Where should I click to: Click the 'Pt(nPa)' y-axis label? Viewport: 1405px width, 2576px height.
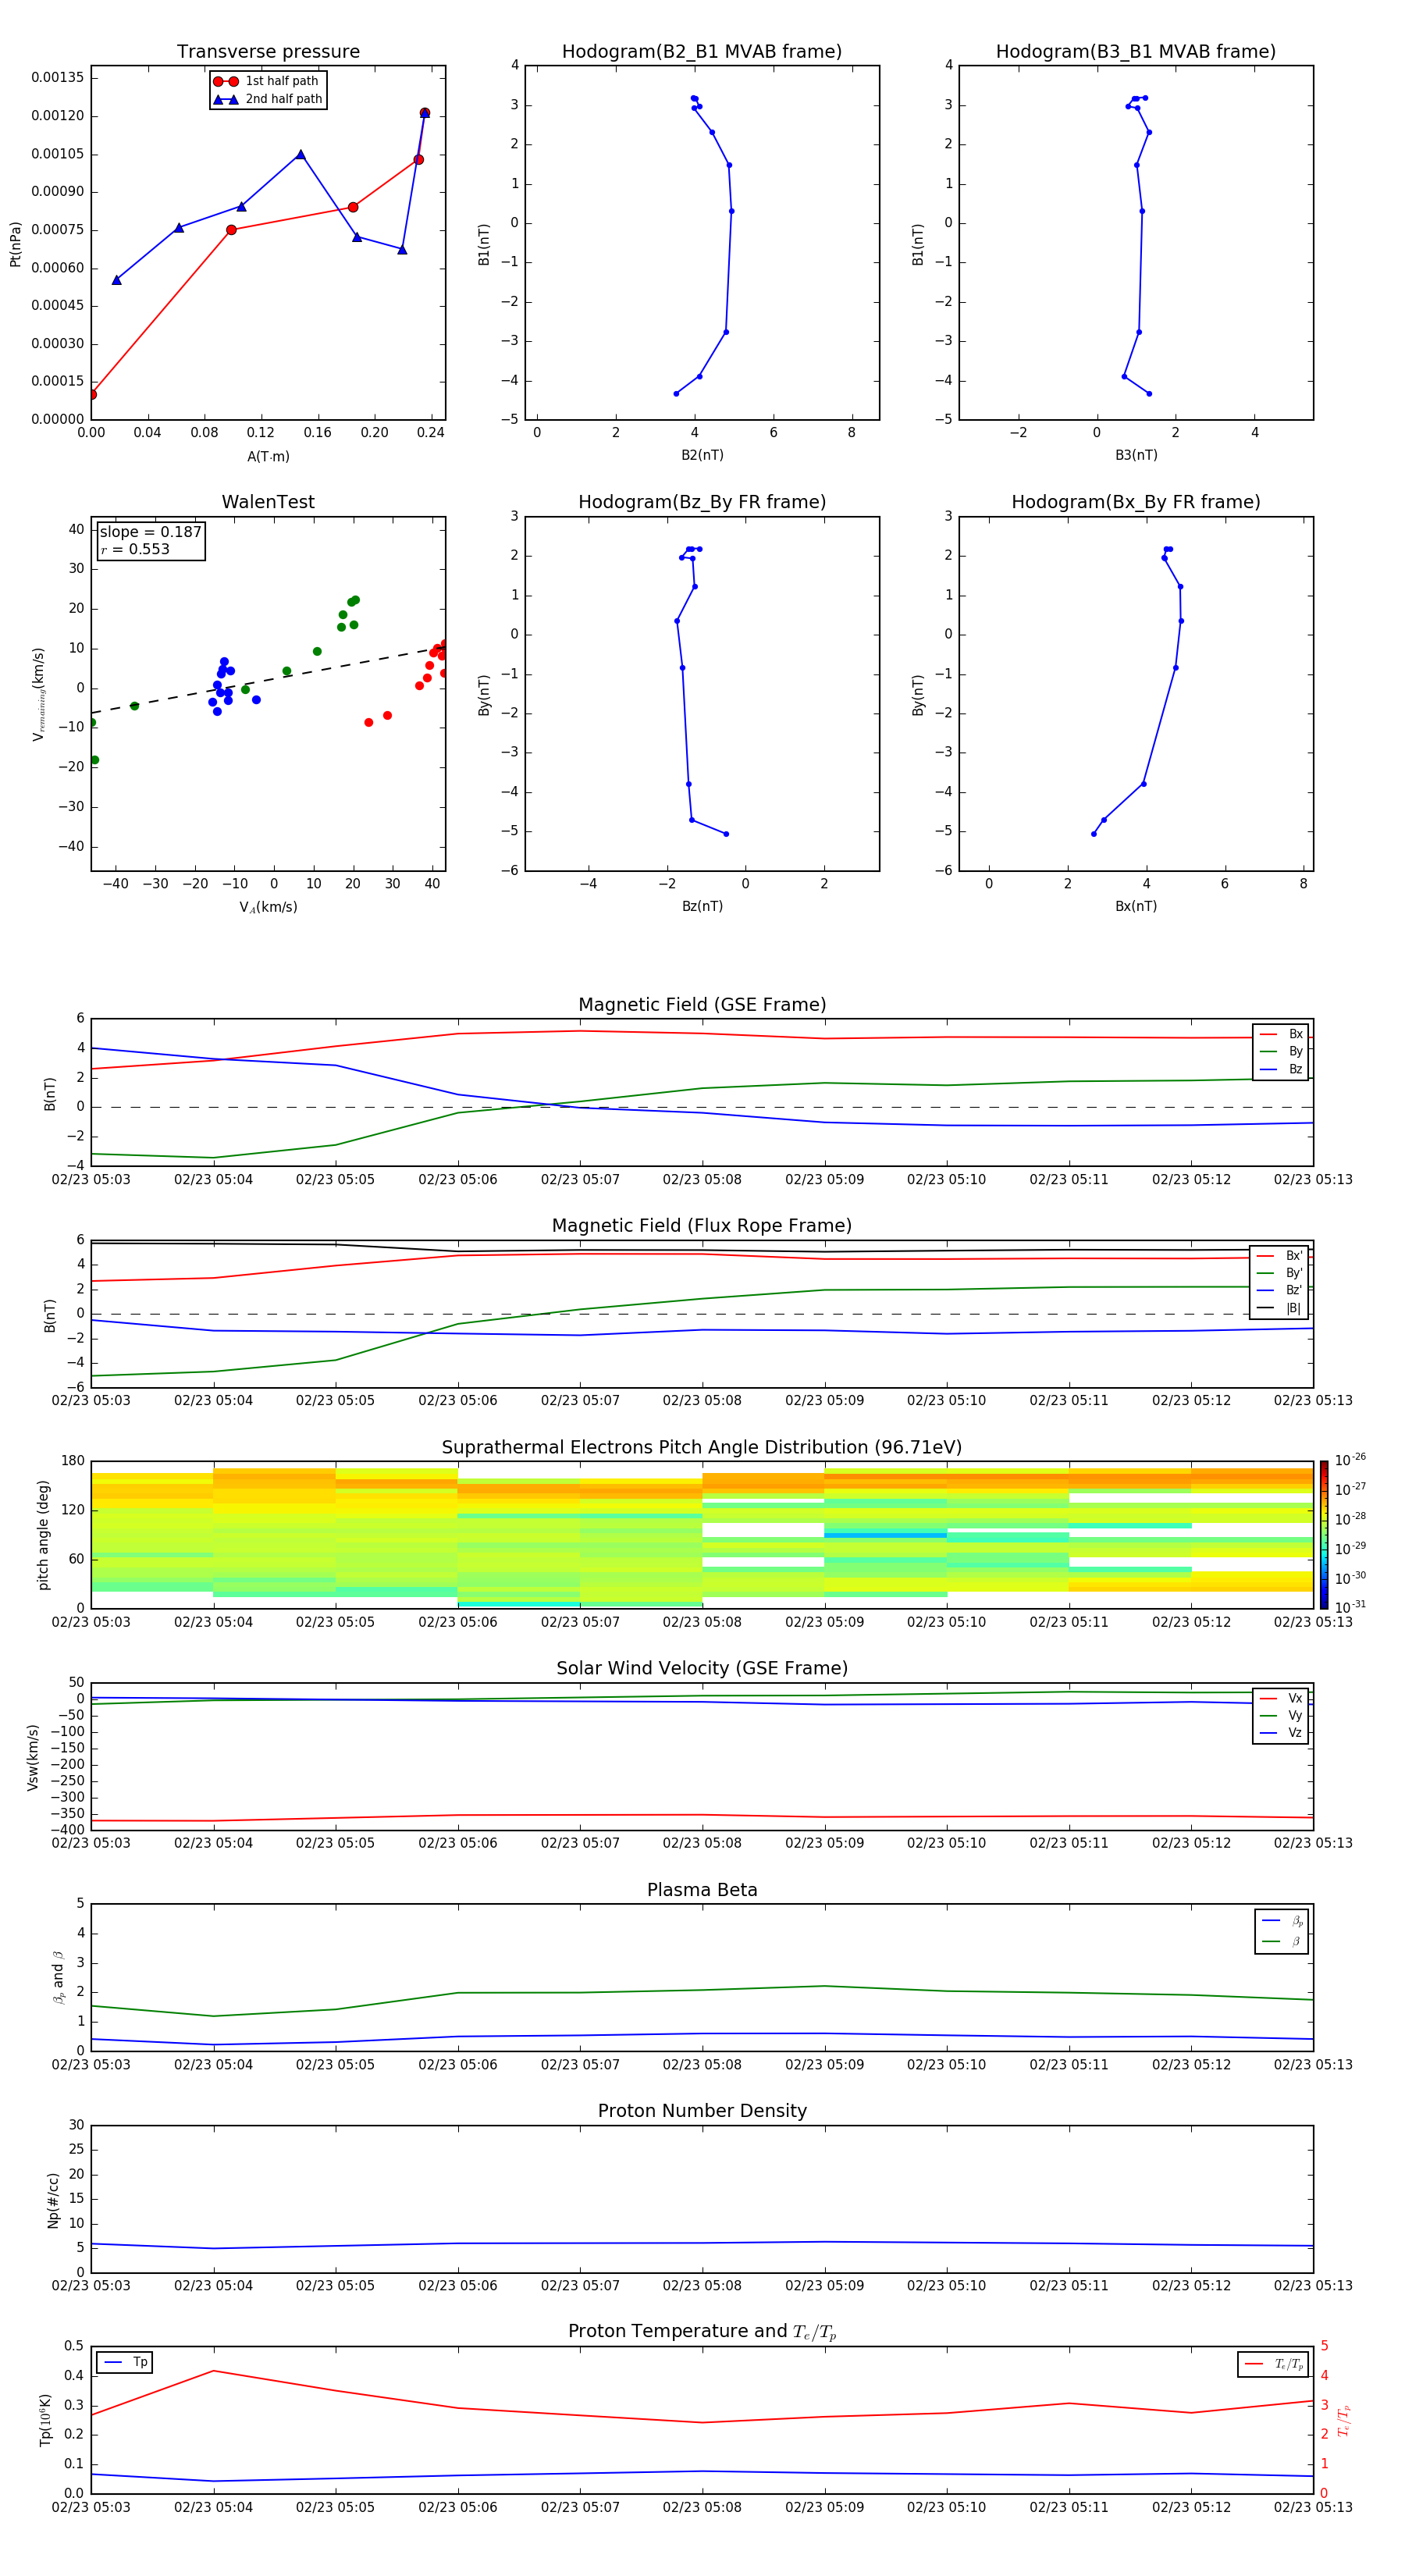[15, 243]
